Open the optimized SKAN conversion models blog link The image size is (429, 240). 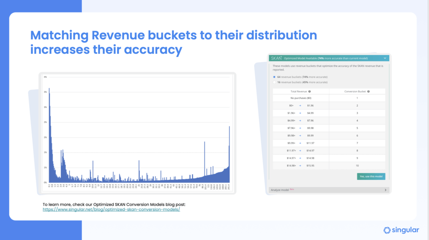click(111, 209)
